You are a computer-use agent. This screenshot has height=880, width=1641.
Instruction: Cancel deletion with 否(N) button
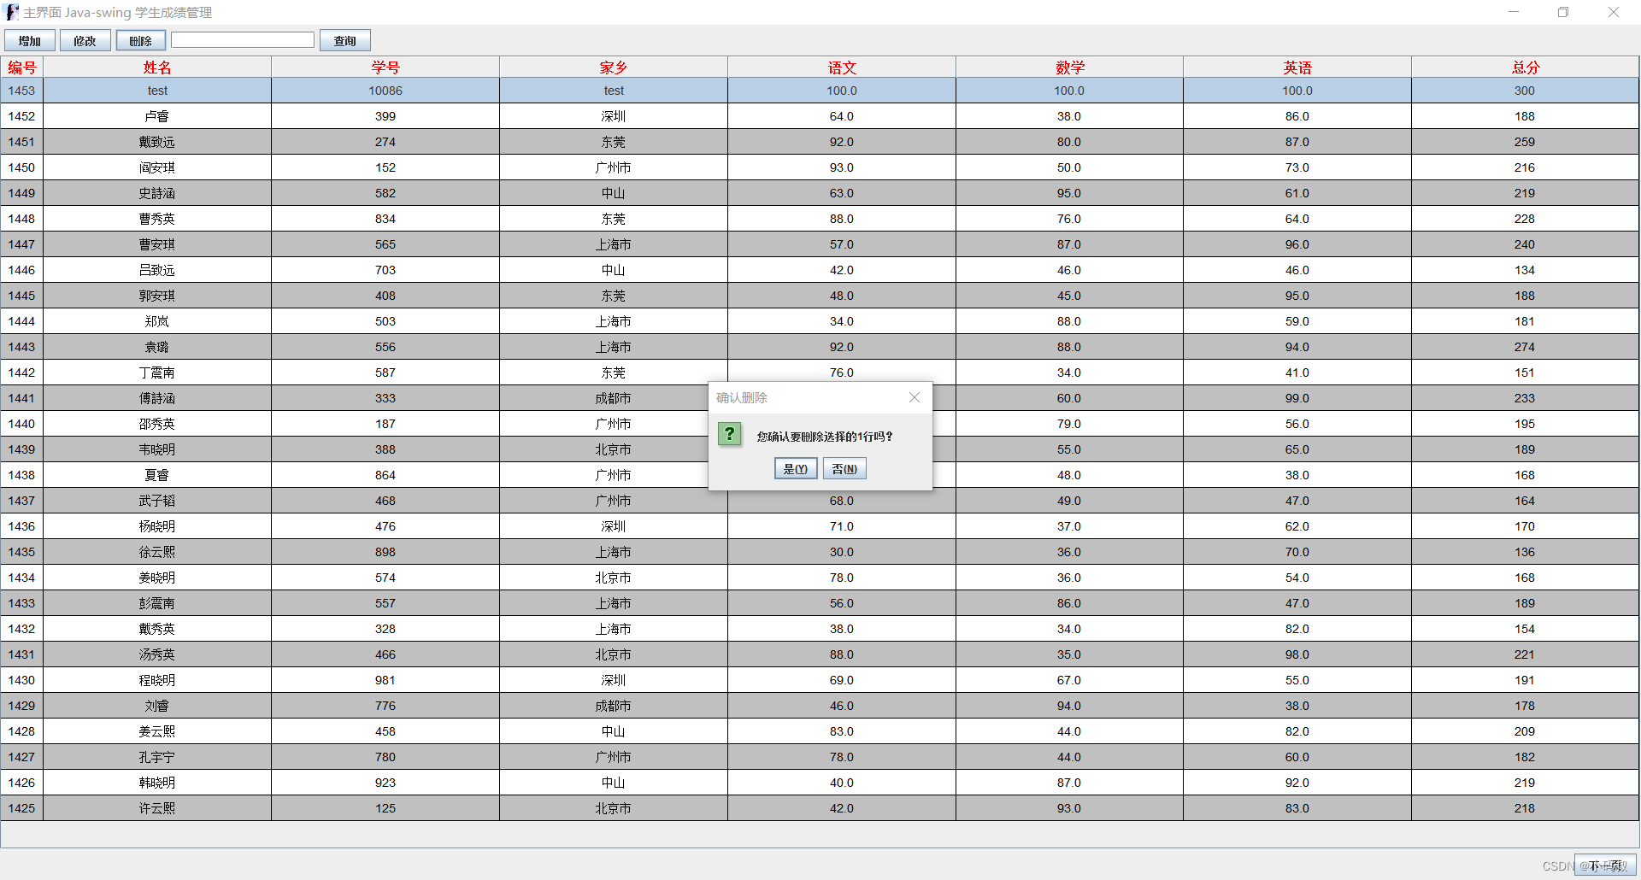click(844, 469)
